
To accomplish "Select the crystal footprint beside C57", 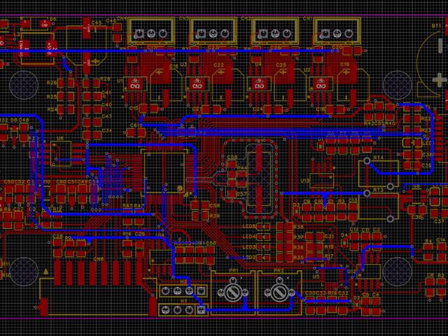I will tap(260, 179).
